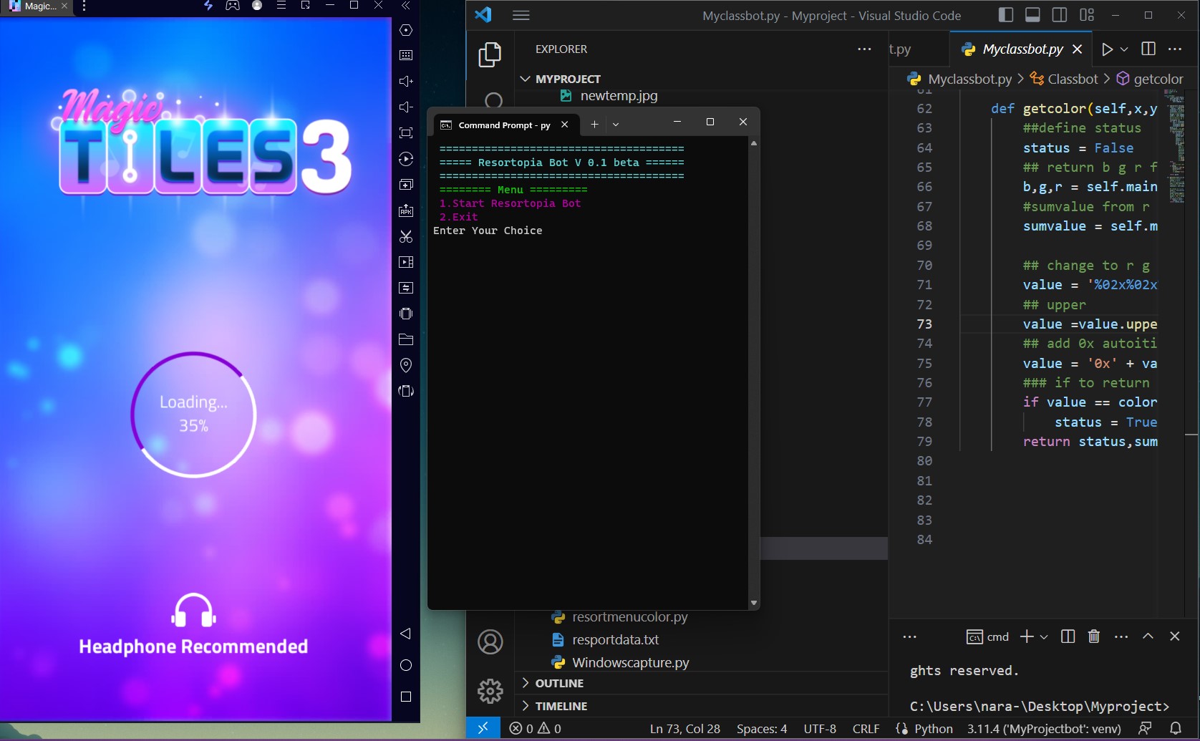The height and width of the screenshot is (741, 1200).
Task: Open the emulator user account icon
Action: coord(257,6)
